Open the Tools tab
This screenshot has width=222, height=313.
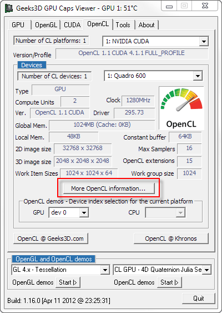123,25
